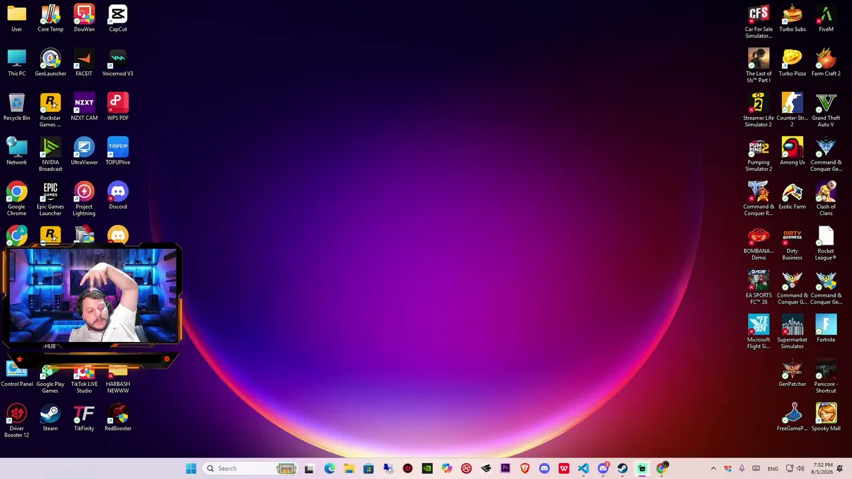Select the UltraViewer desktop icon

point(84,152)
